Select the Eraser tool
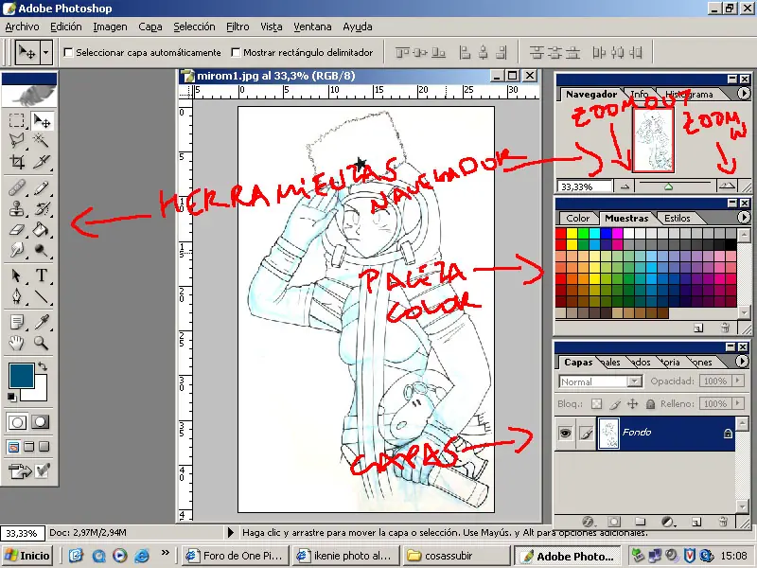 [x=17, y=229]
